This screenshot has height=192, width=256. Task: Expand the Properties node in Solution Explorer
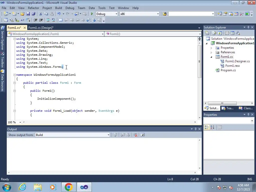click(211, 48)
